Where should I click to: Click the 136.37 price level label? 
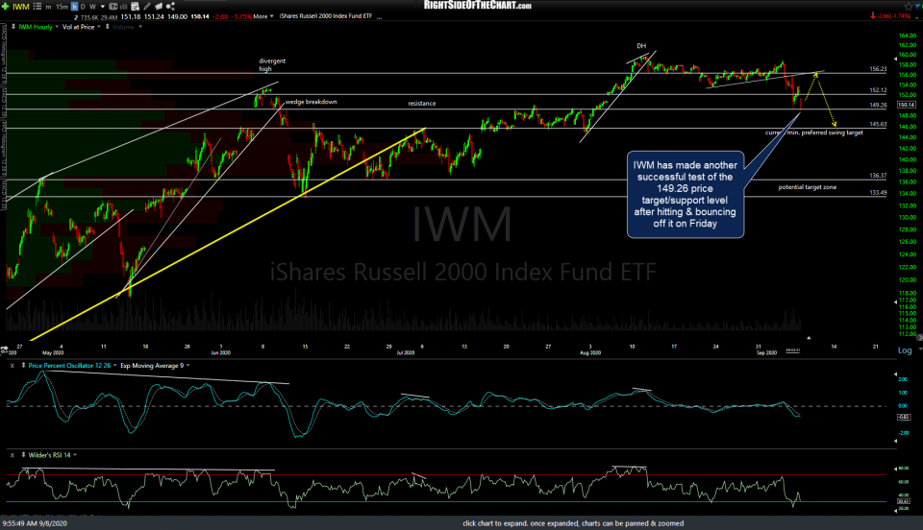(878, 175)
